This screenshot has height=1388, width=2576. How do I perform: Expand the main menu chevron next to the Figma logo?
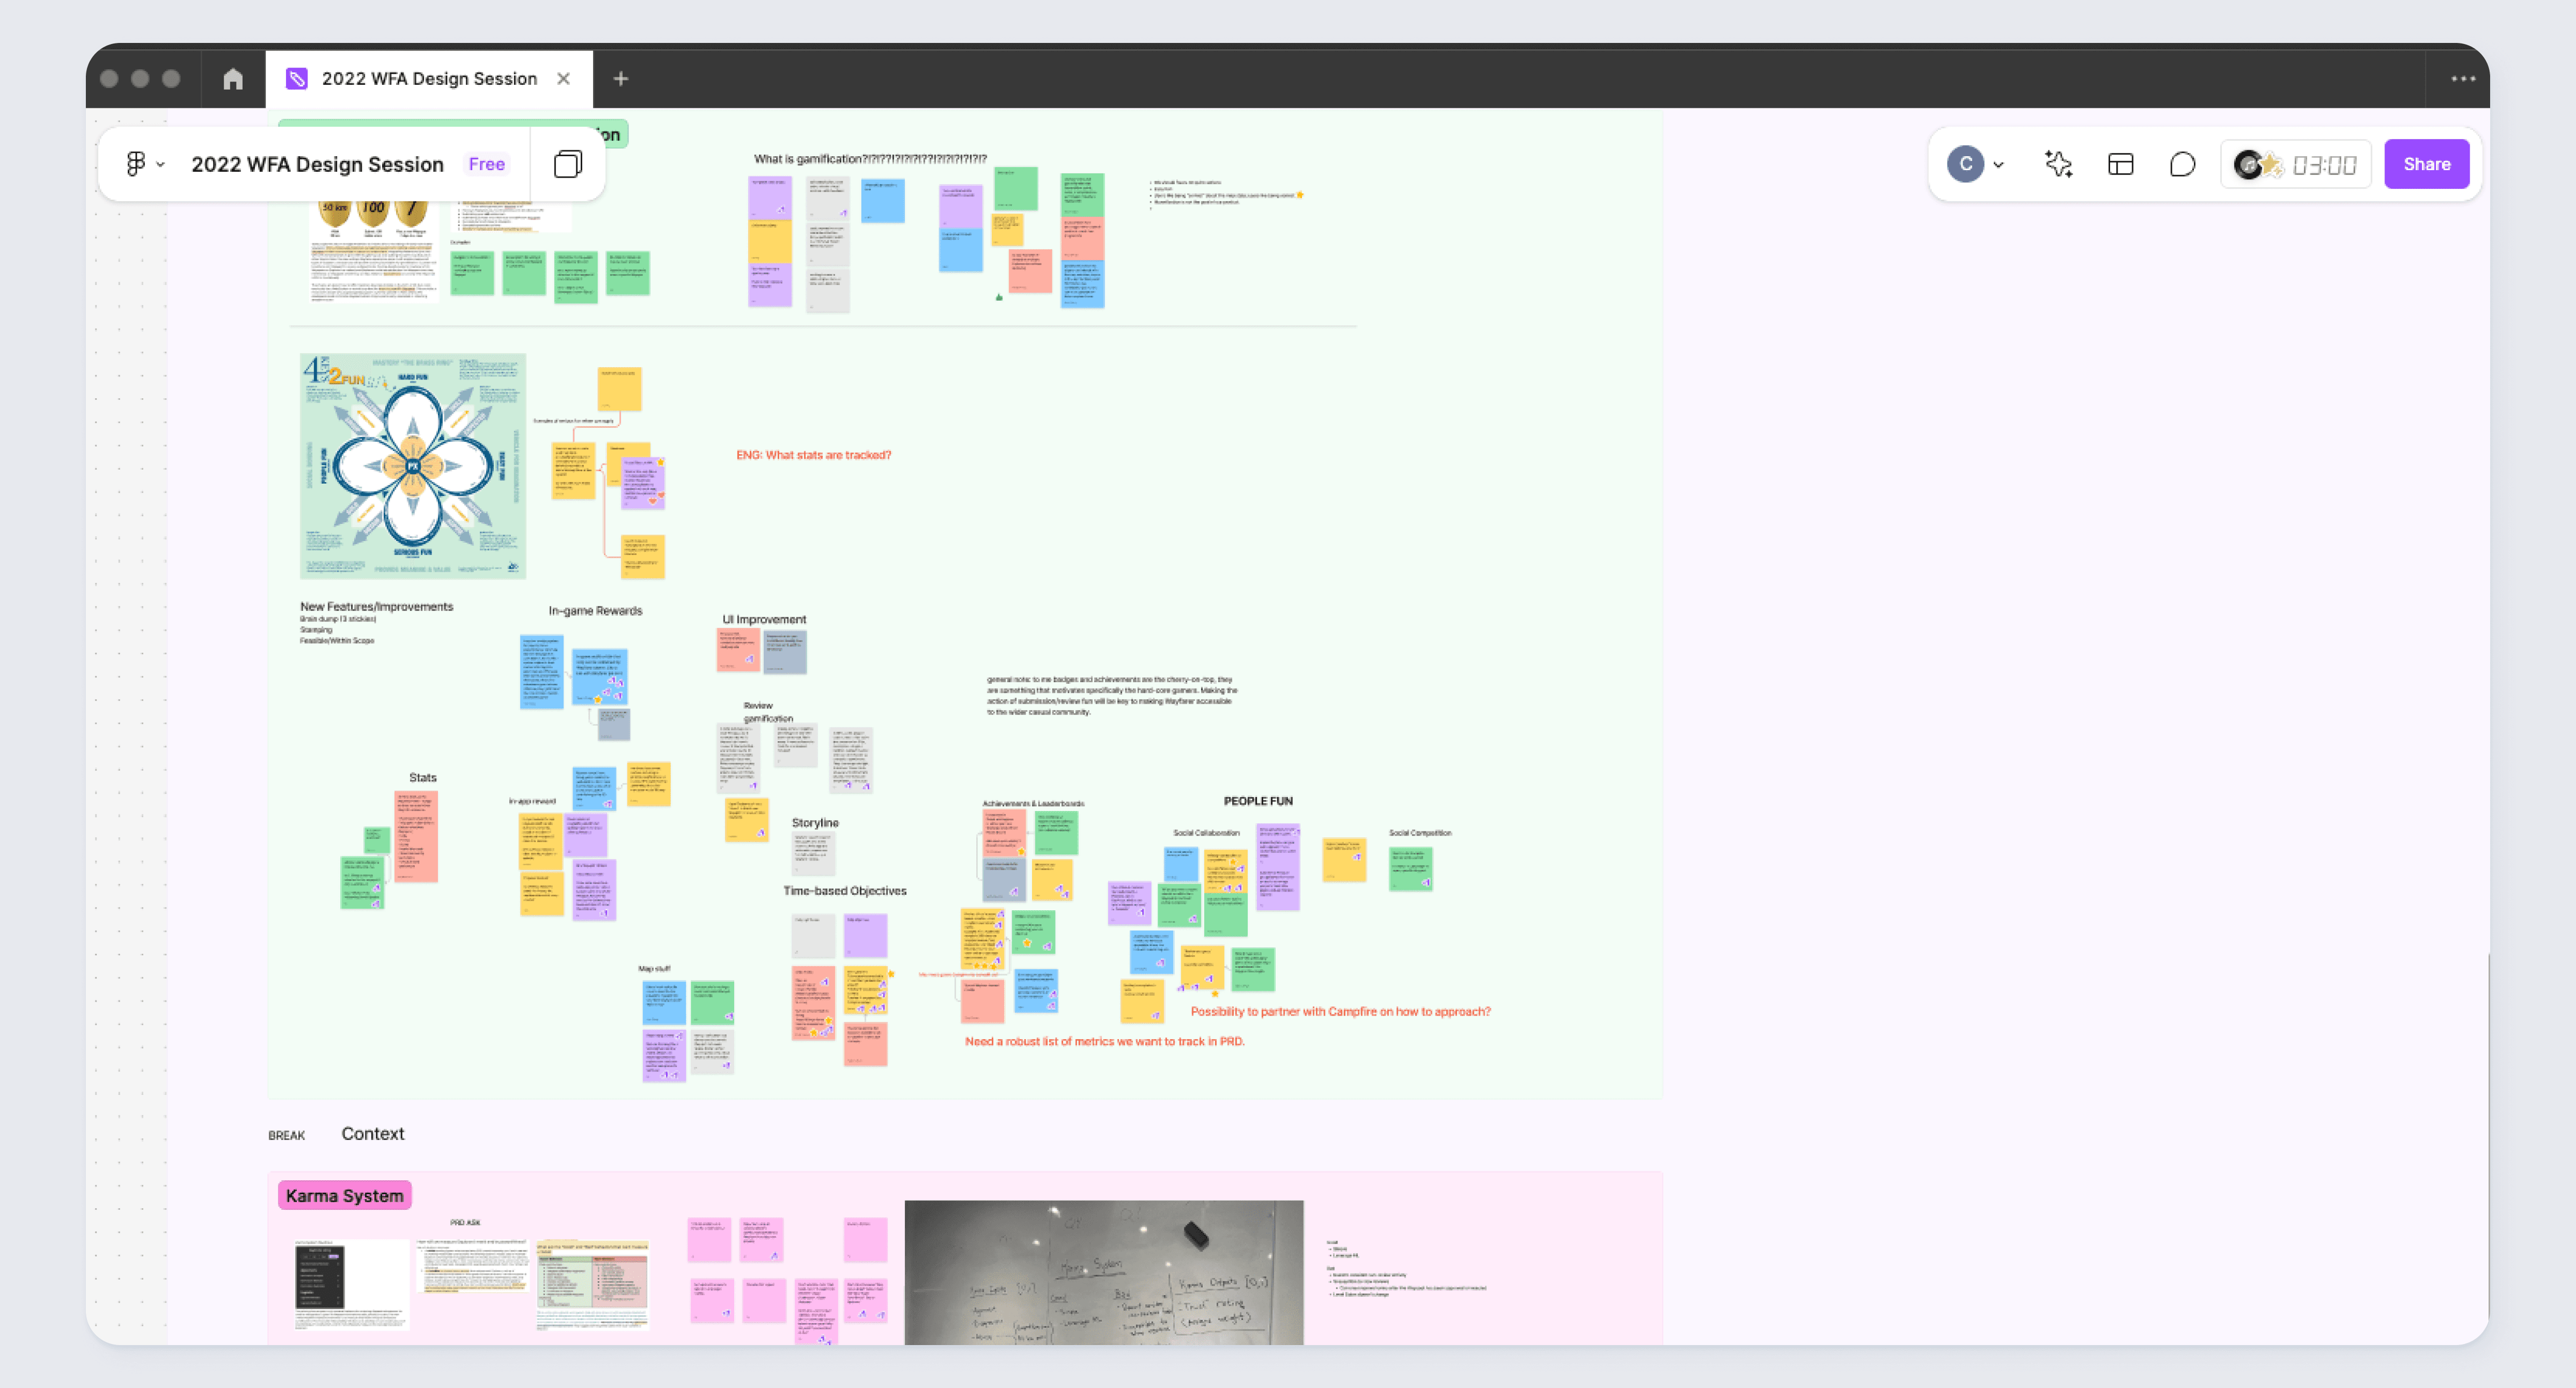[161, 165]
